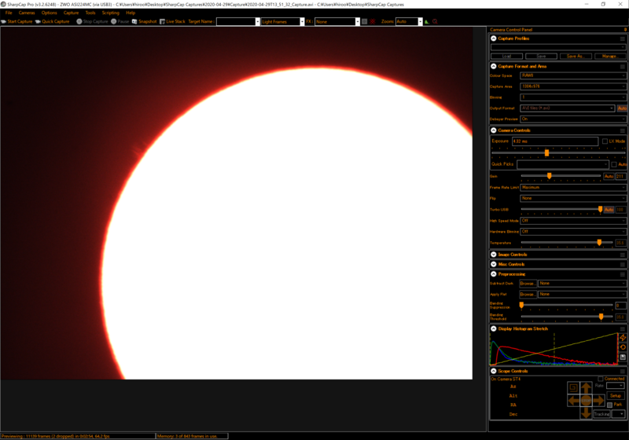Open the Capture menu

71,13
